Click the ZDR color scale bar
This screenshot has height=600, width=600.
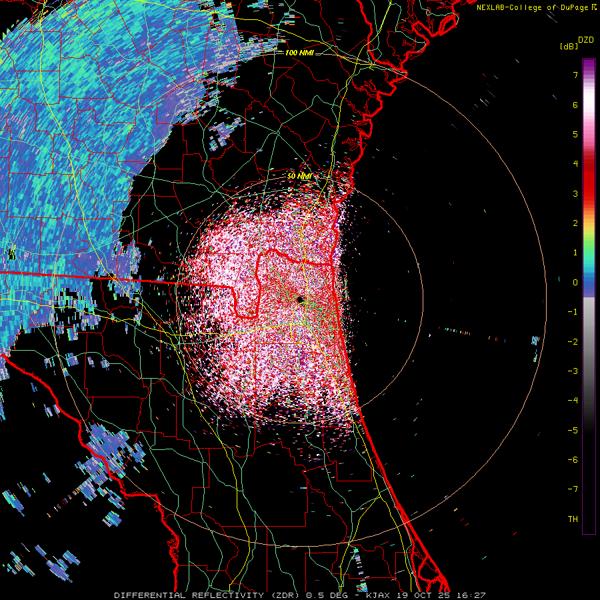pos(589,296)
